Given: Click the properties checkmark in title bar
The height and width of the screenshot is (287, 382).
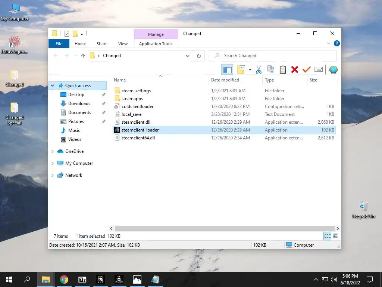Looking at the screenshot, I should point(66,33).
